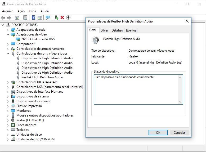
Task: Click the Properties sheet toolbar icon
Action: tap(25, 17)
